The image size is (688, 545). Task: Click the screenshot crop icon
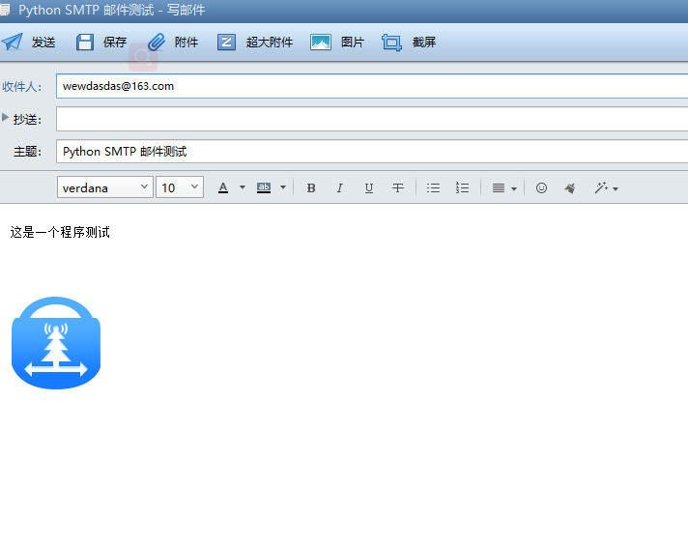coord(391,43)
